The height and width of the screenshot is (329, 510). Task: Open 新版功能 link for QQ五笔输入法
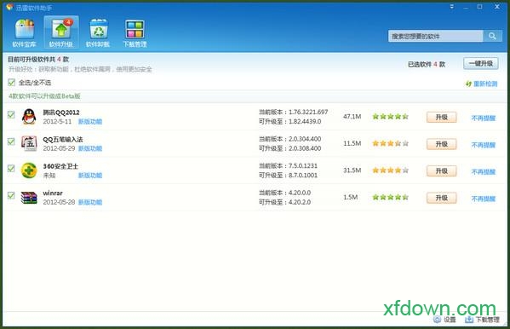[x=90, y=148]
